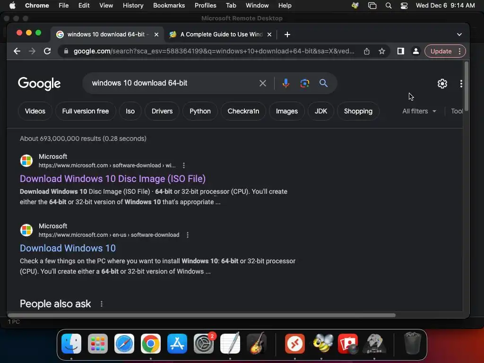
Task: Expand the All filters dropdown
Action: [419, 111]
